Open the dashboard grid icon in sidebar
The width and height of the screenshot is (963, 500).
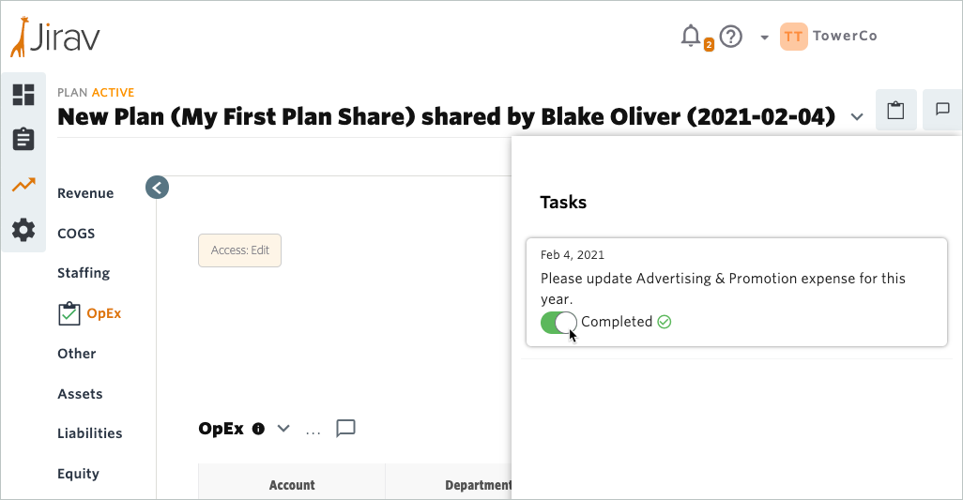point(23,95)
